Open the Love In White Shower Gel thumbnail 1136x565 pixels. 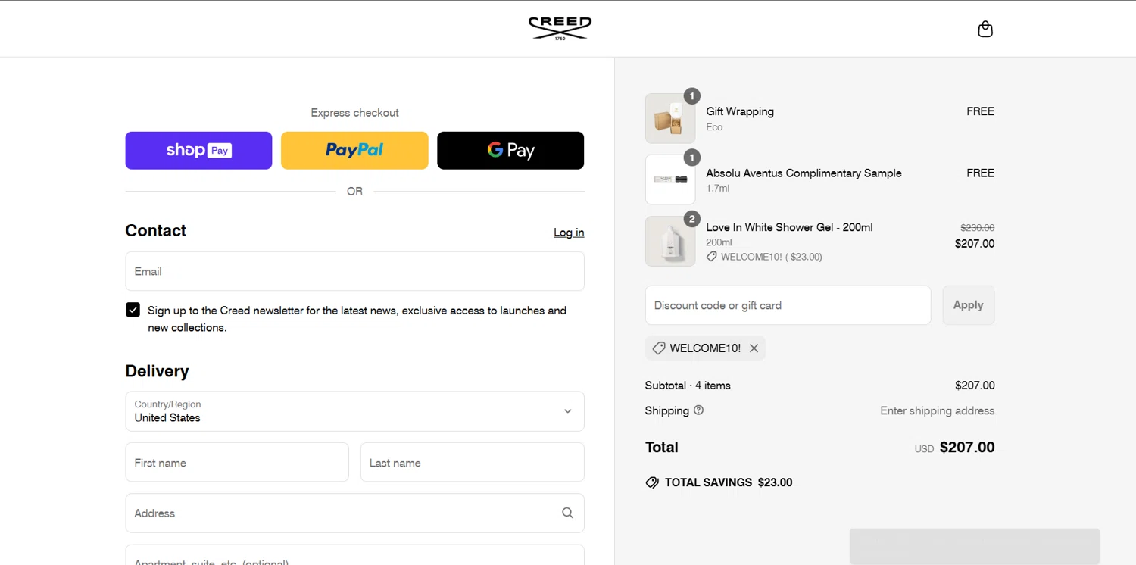coord(670,241)
